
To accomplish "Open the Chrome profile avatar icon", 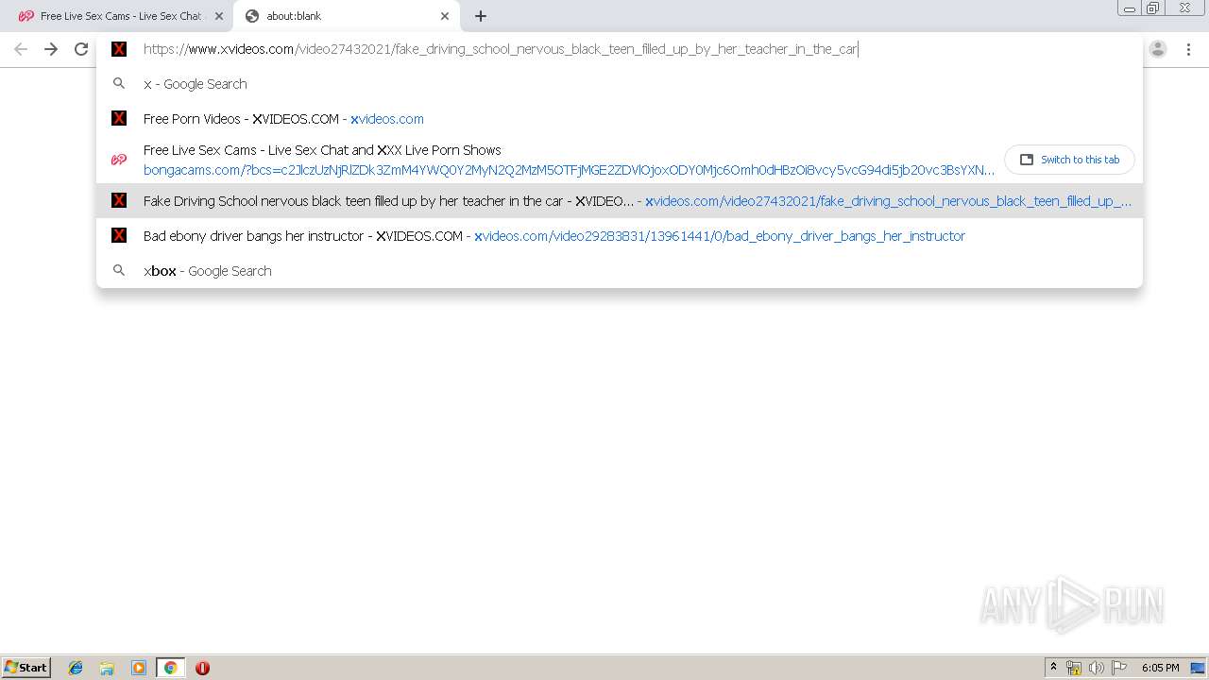I will point(1158,49).
